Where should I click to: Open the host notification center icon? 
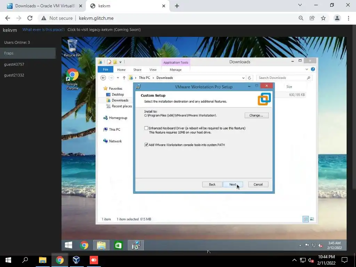(x=345, y=260)
